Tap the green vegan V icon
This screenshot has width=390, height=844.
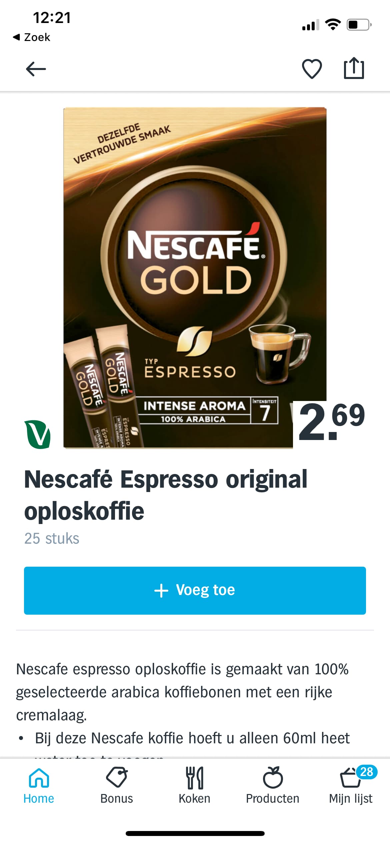pyautogui.click(x=37, y=434)
